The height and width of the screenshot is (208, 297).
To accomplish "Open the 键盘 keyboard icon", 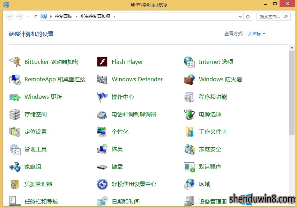I will pyautogui.click(x=102, y=167).
